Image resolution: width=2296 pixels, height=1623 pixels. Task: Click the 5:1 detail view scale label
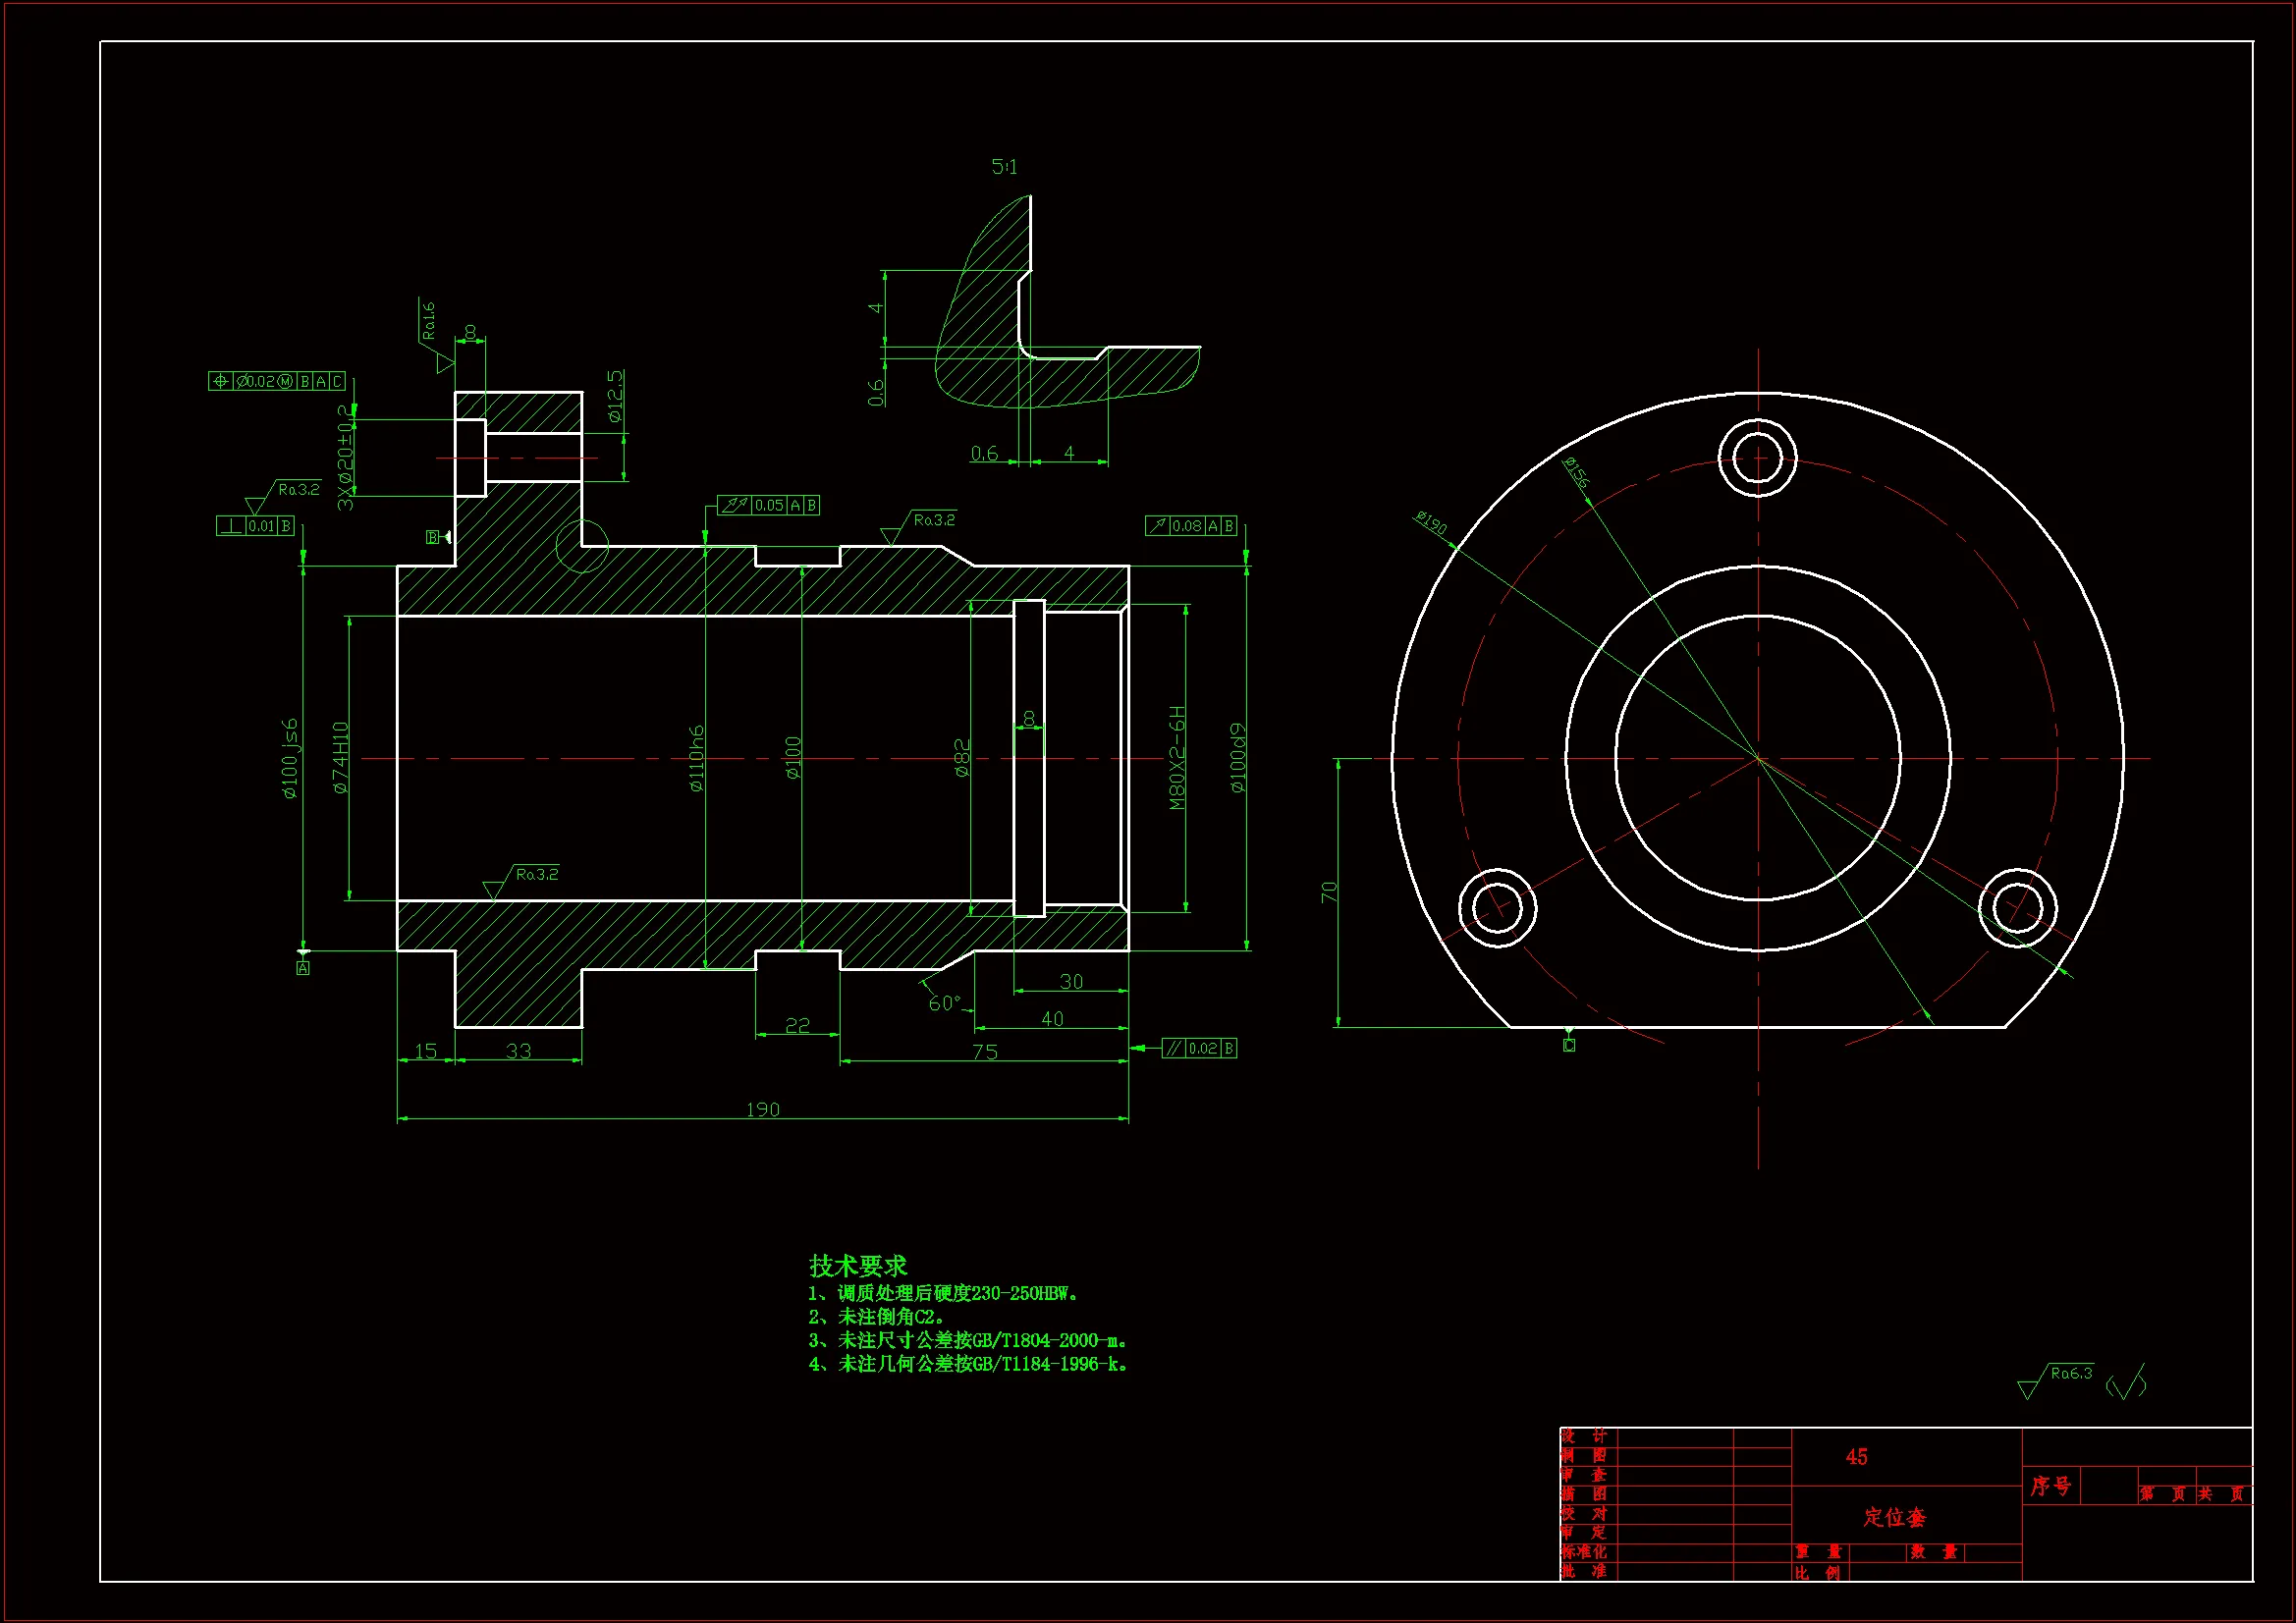[1004, 167]
